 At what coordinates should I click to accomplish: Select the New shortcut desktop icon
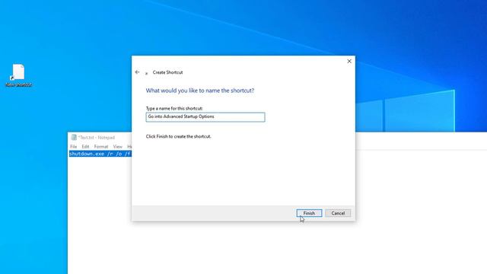pyautogui.click(x=18, y=75)
